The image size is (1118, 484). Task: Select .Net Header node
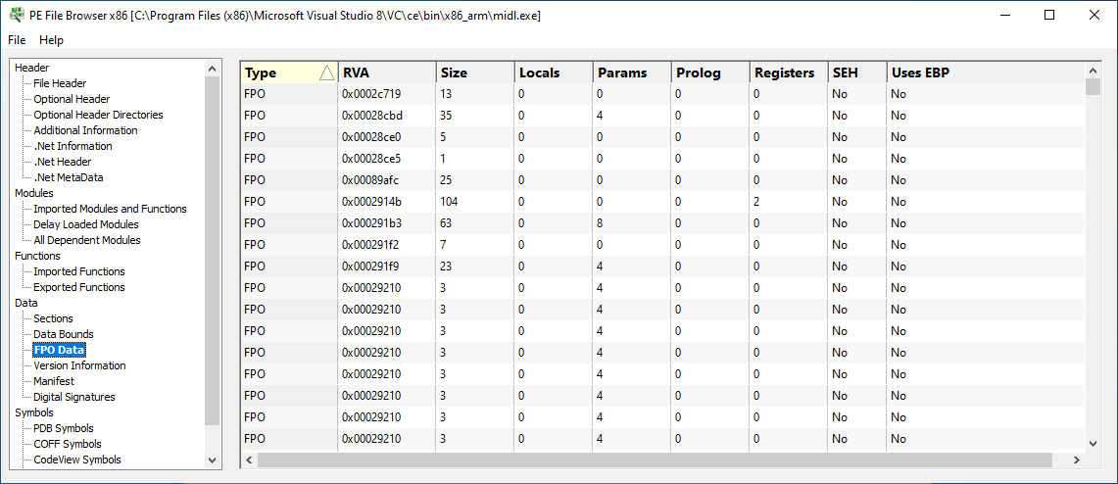pyautogui.click(x=62, y=162)
